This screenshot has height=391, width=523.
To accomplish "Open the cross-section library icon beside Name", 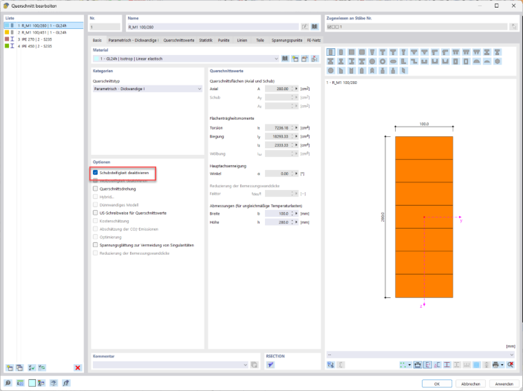I will pyautogui.click(x=314, y=27).
